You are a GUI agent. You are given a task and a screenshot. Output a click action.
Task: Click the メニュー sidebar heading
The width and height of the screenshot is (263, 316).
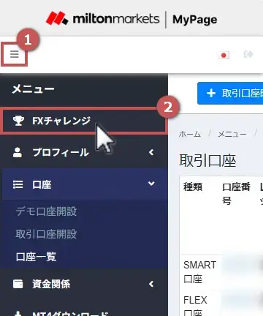(x=34, y=89)
